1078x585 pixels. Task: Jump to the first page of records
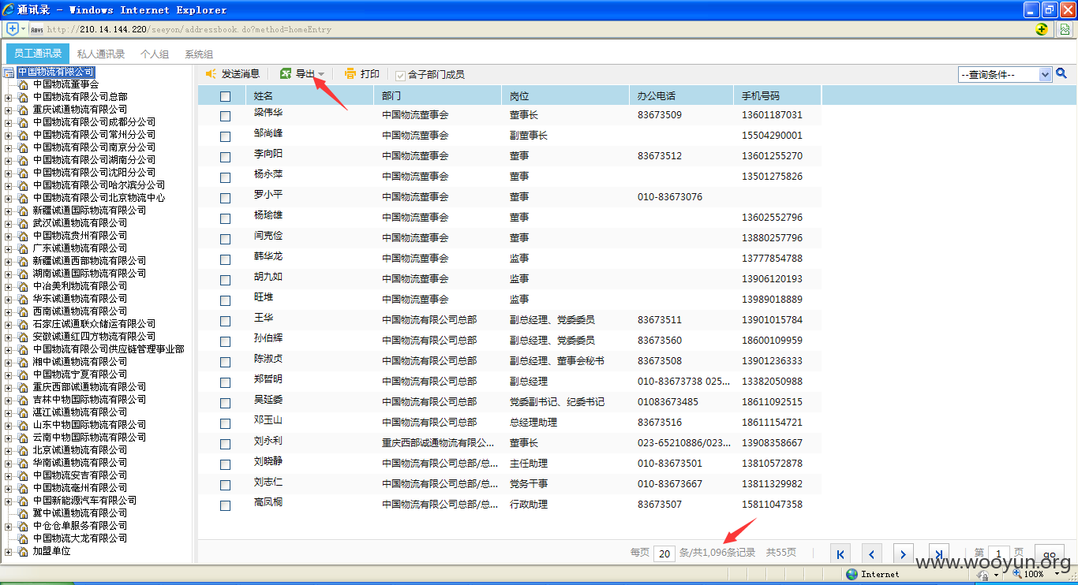click(x=840, y=553)
